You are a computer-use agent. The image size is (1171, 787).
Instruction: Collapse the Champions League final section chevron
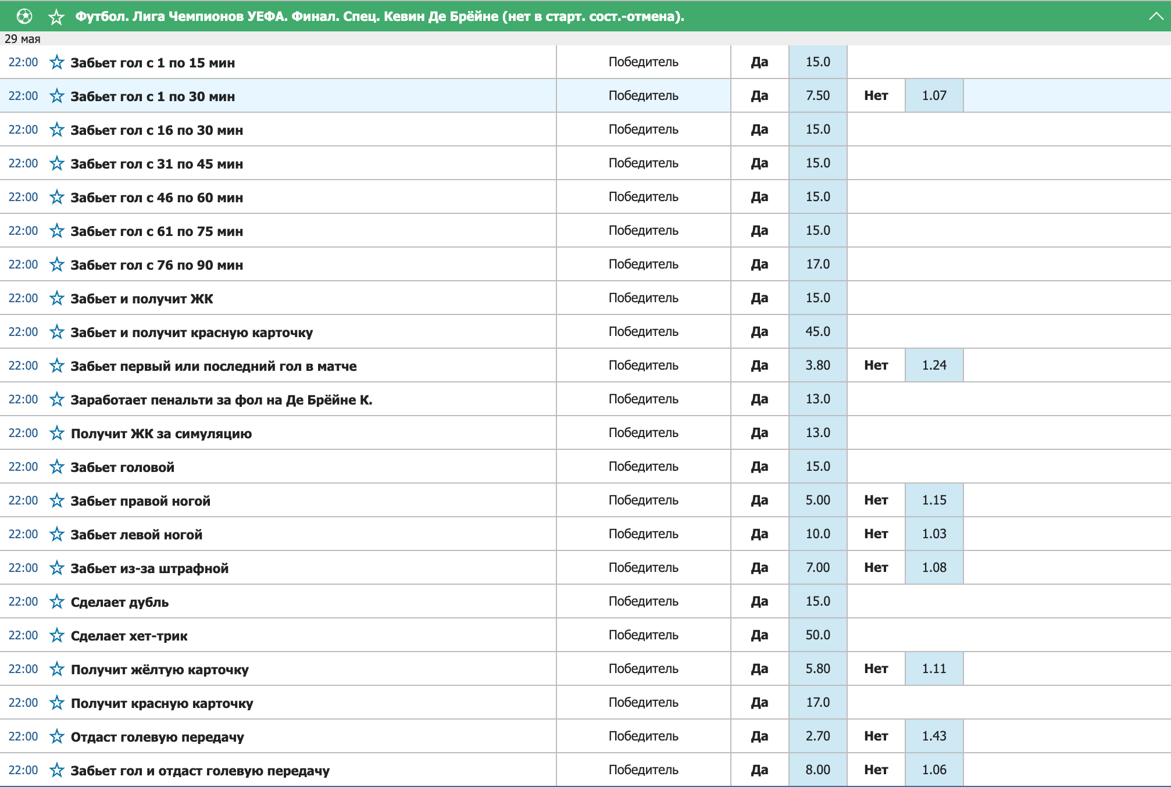coord(1156,16)
